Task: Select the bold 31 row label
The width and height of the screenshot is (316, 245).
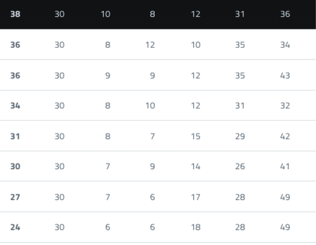Action: click(15, 136)
